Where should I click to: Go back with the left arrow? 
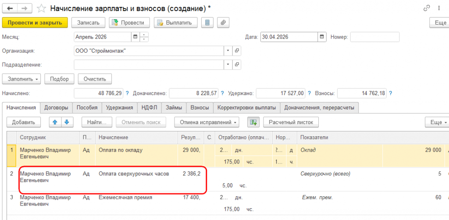(x=10, y=8)
